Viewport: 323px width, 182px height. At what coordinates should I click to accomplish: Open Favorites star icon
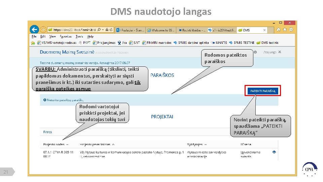pos(285,30)
